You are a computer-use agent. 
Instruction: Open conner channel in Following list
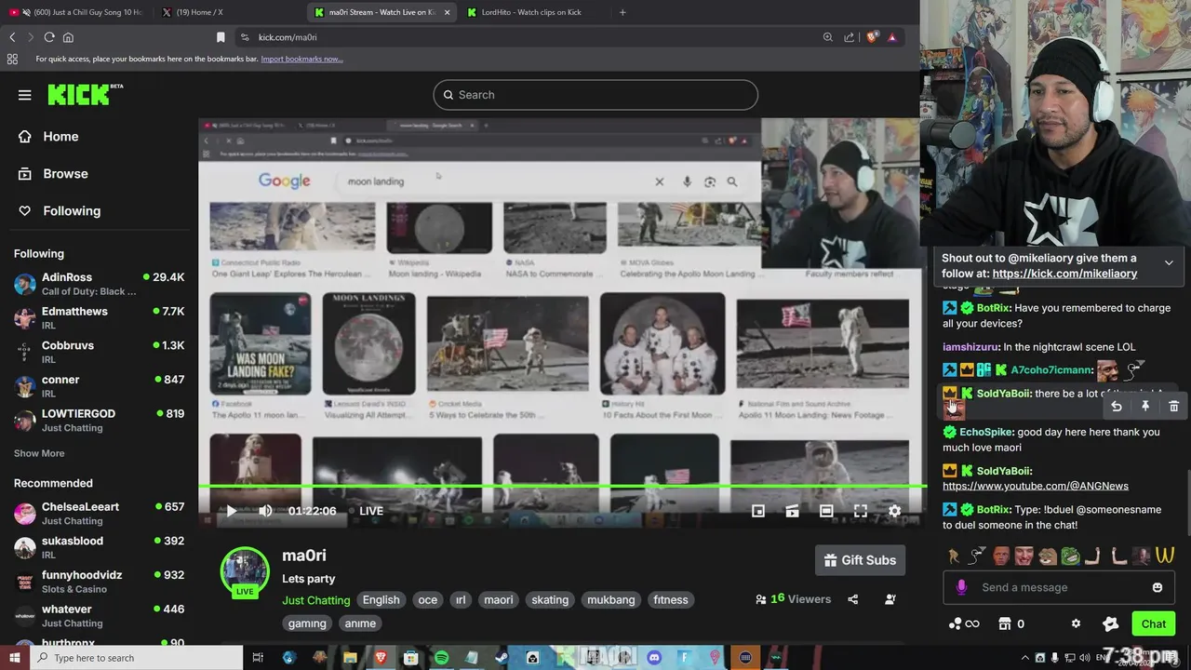pyautogui.click(x=99, y=386)
